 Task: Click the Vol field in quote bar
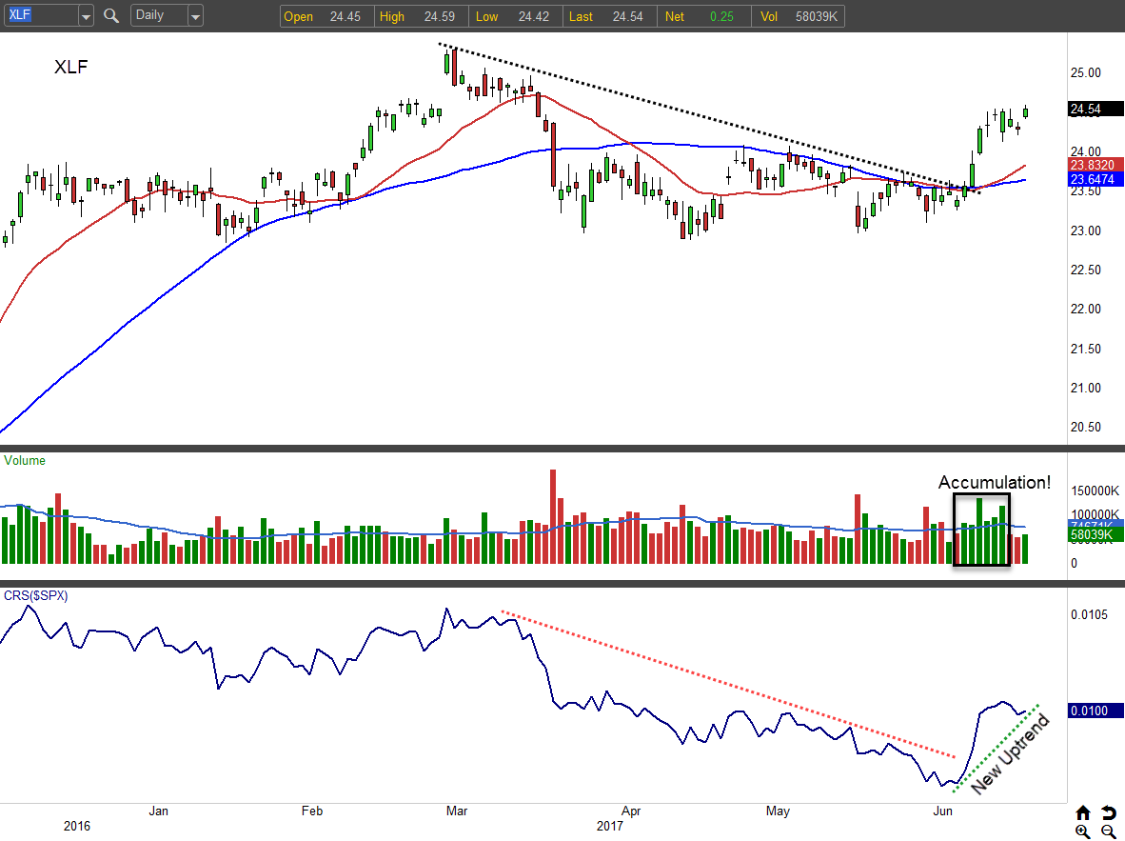click(x=798, y=16)
